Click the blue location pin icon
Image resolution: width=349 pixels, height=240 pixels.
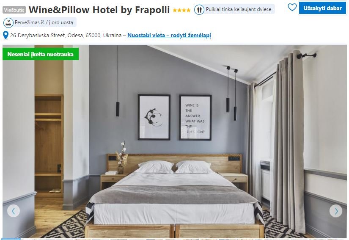[5, 36]
